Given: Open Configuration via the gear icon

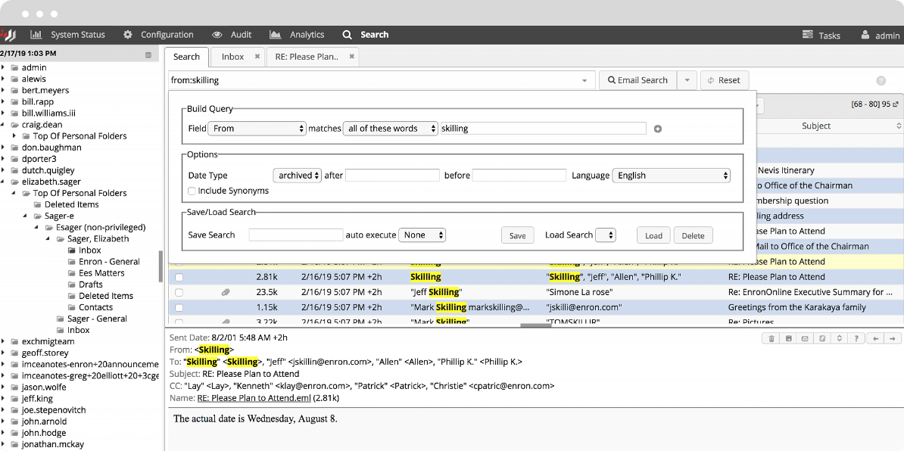Looking at the screenshot, I should point(128,34).
